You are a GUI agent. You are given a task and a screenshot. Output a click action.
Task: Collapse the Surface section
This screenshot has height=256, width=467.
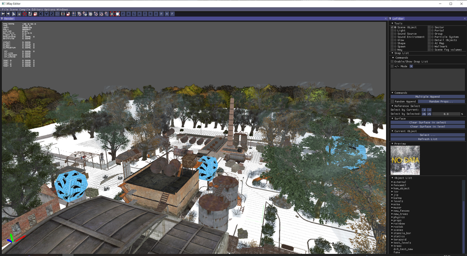pos(393,118)
